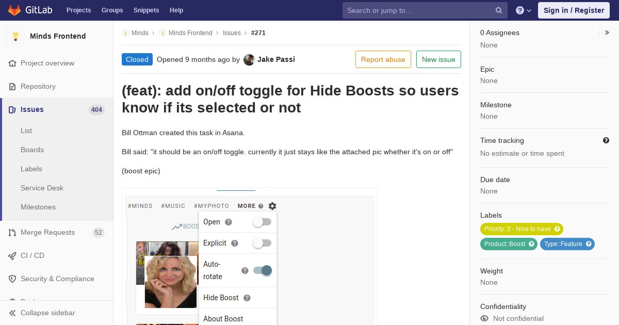Click the Time tracking help icon
The width and height of the screenshot is (619, 325).
pos(606,140)
